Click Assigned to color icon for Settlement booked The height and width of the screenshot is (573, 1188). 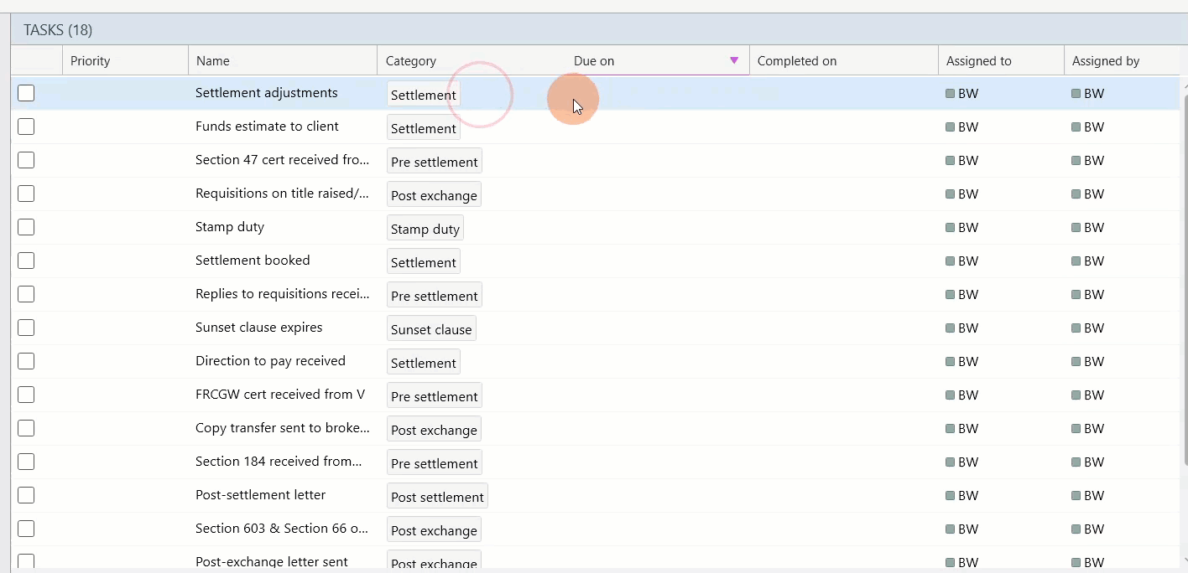point(950,261)
